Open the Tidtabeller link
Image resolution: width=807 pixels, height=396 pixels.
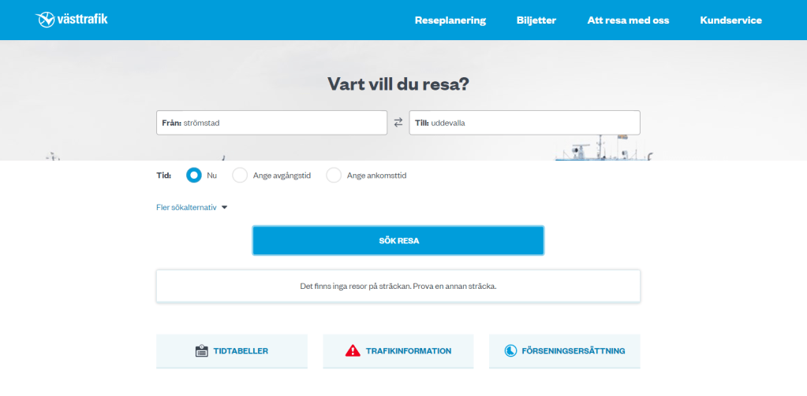[x=241, y=351]
